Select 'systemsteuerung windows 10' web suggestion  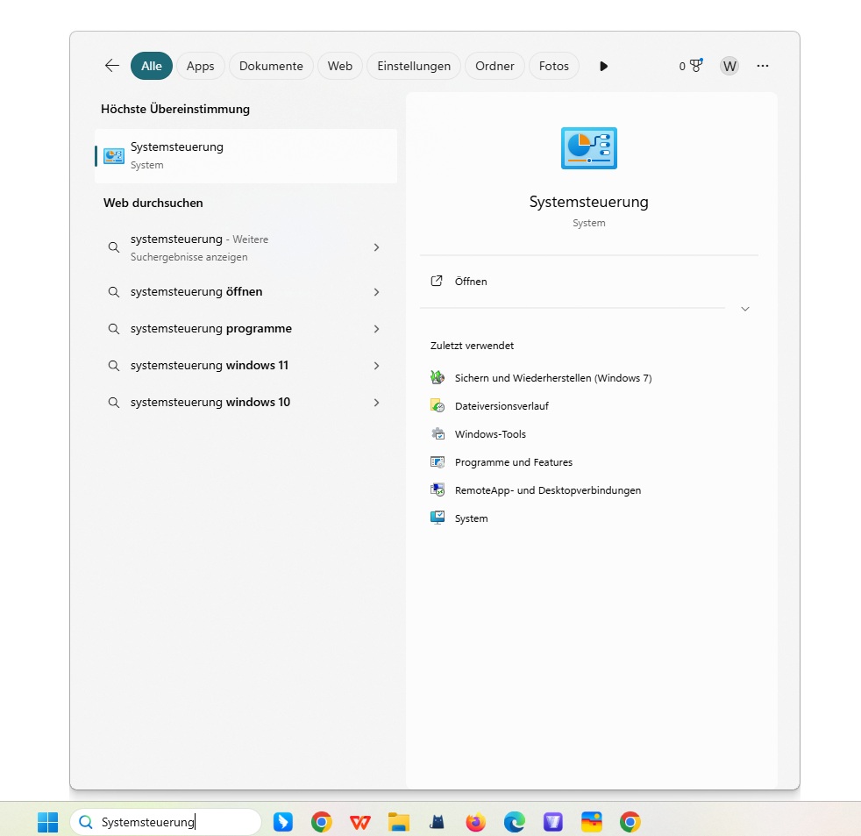coord(246,402)
